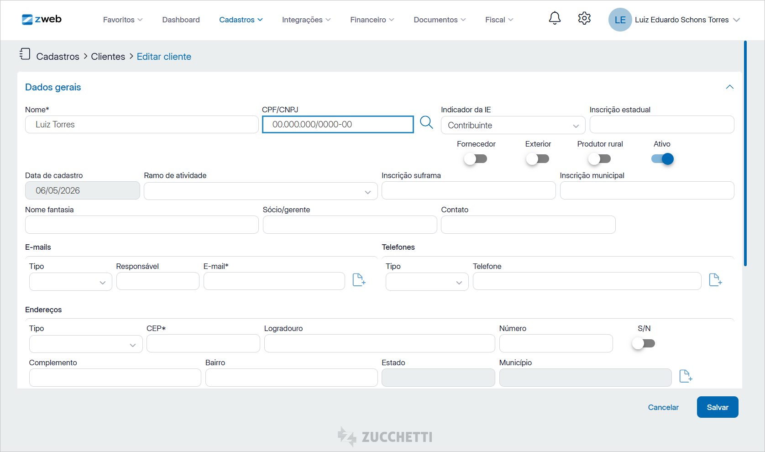Click the page vertical scrollbar
The image size is (765, 452).
[745, 153]
